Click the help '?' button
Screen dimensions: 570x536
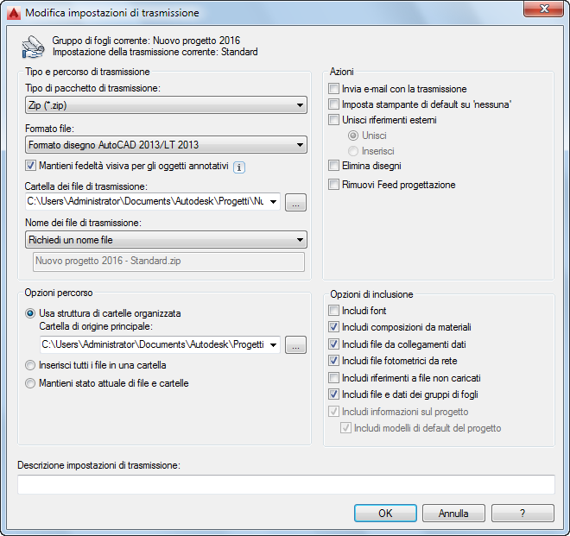(x=522, y=513)
